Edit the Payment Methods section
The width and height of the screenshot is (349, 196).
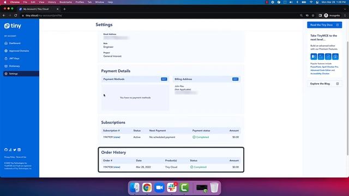[x=164, y=79]
